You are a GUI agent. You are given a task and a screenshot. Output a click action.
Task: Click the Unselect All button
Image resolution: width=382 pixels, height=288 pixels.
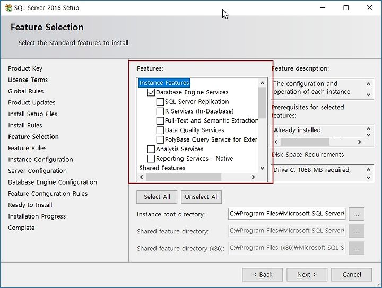[x=202, y=197]
